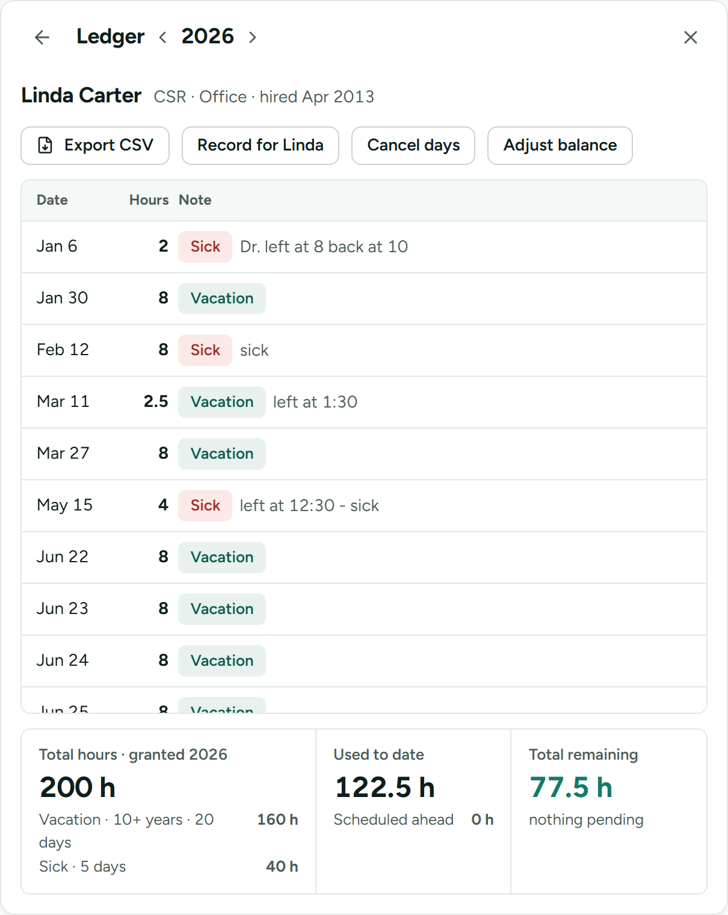Click the Vacation tag on Jan 30
Viewport: 728px width, 915px height.
click(x=222, y=299)
